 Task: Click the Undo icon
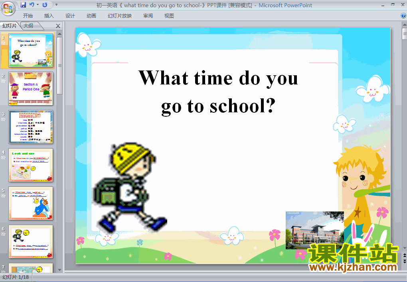(32, 5)
